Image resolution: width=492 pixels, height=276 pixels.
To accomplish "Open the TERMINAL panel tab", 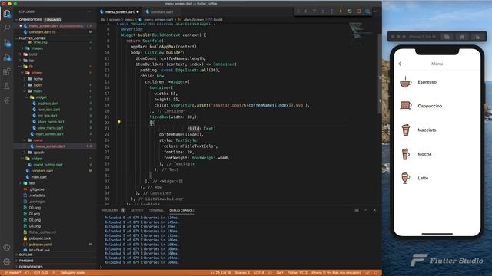I will point(156,210).
